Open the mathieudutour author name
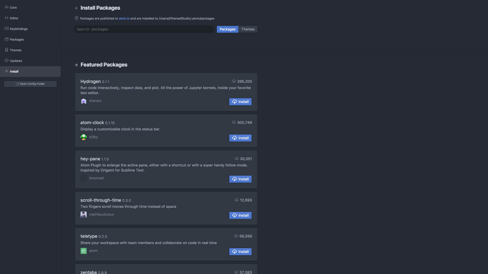This screenshot has height=274, width=488. coord(101,214)
